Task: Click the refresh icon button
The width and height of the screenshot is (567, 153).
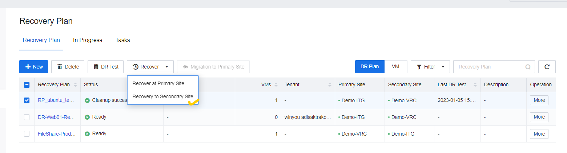Action: click(x=547, y=67)
